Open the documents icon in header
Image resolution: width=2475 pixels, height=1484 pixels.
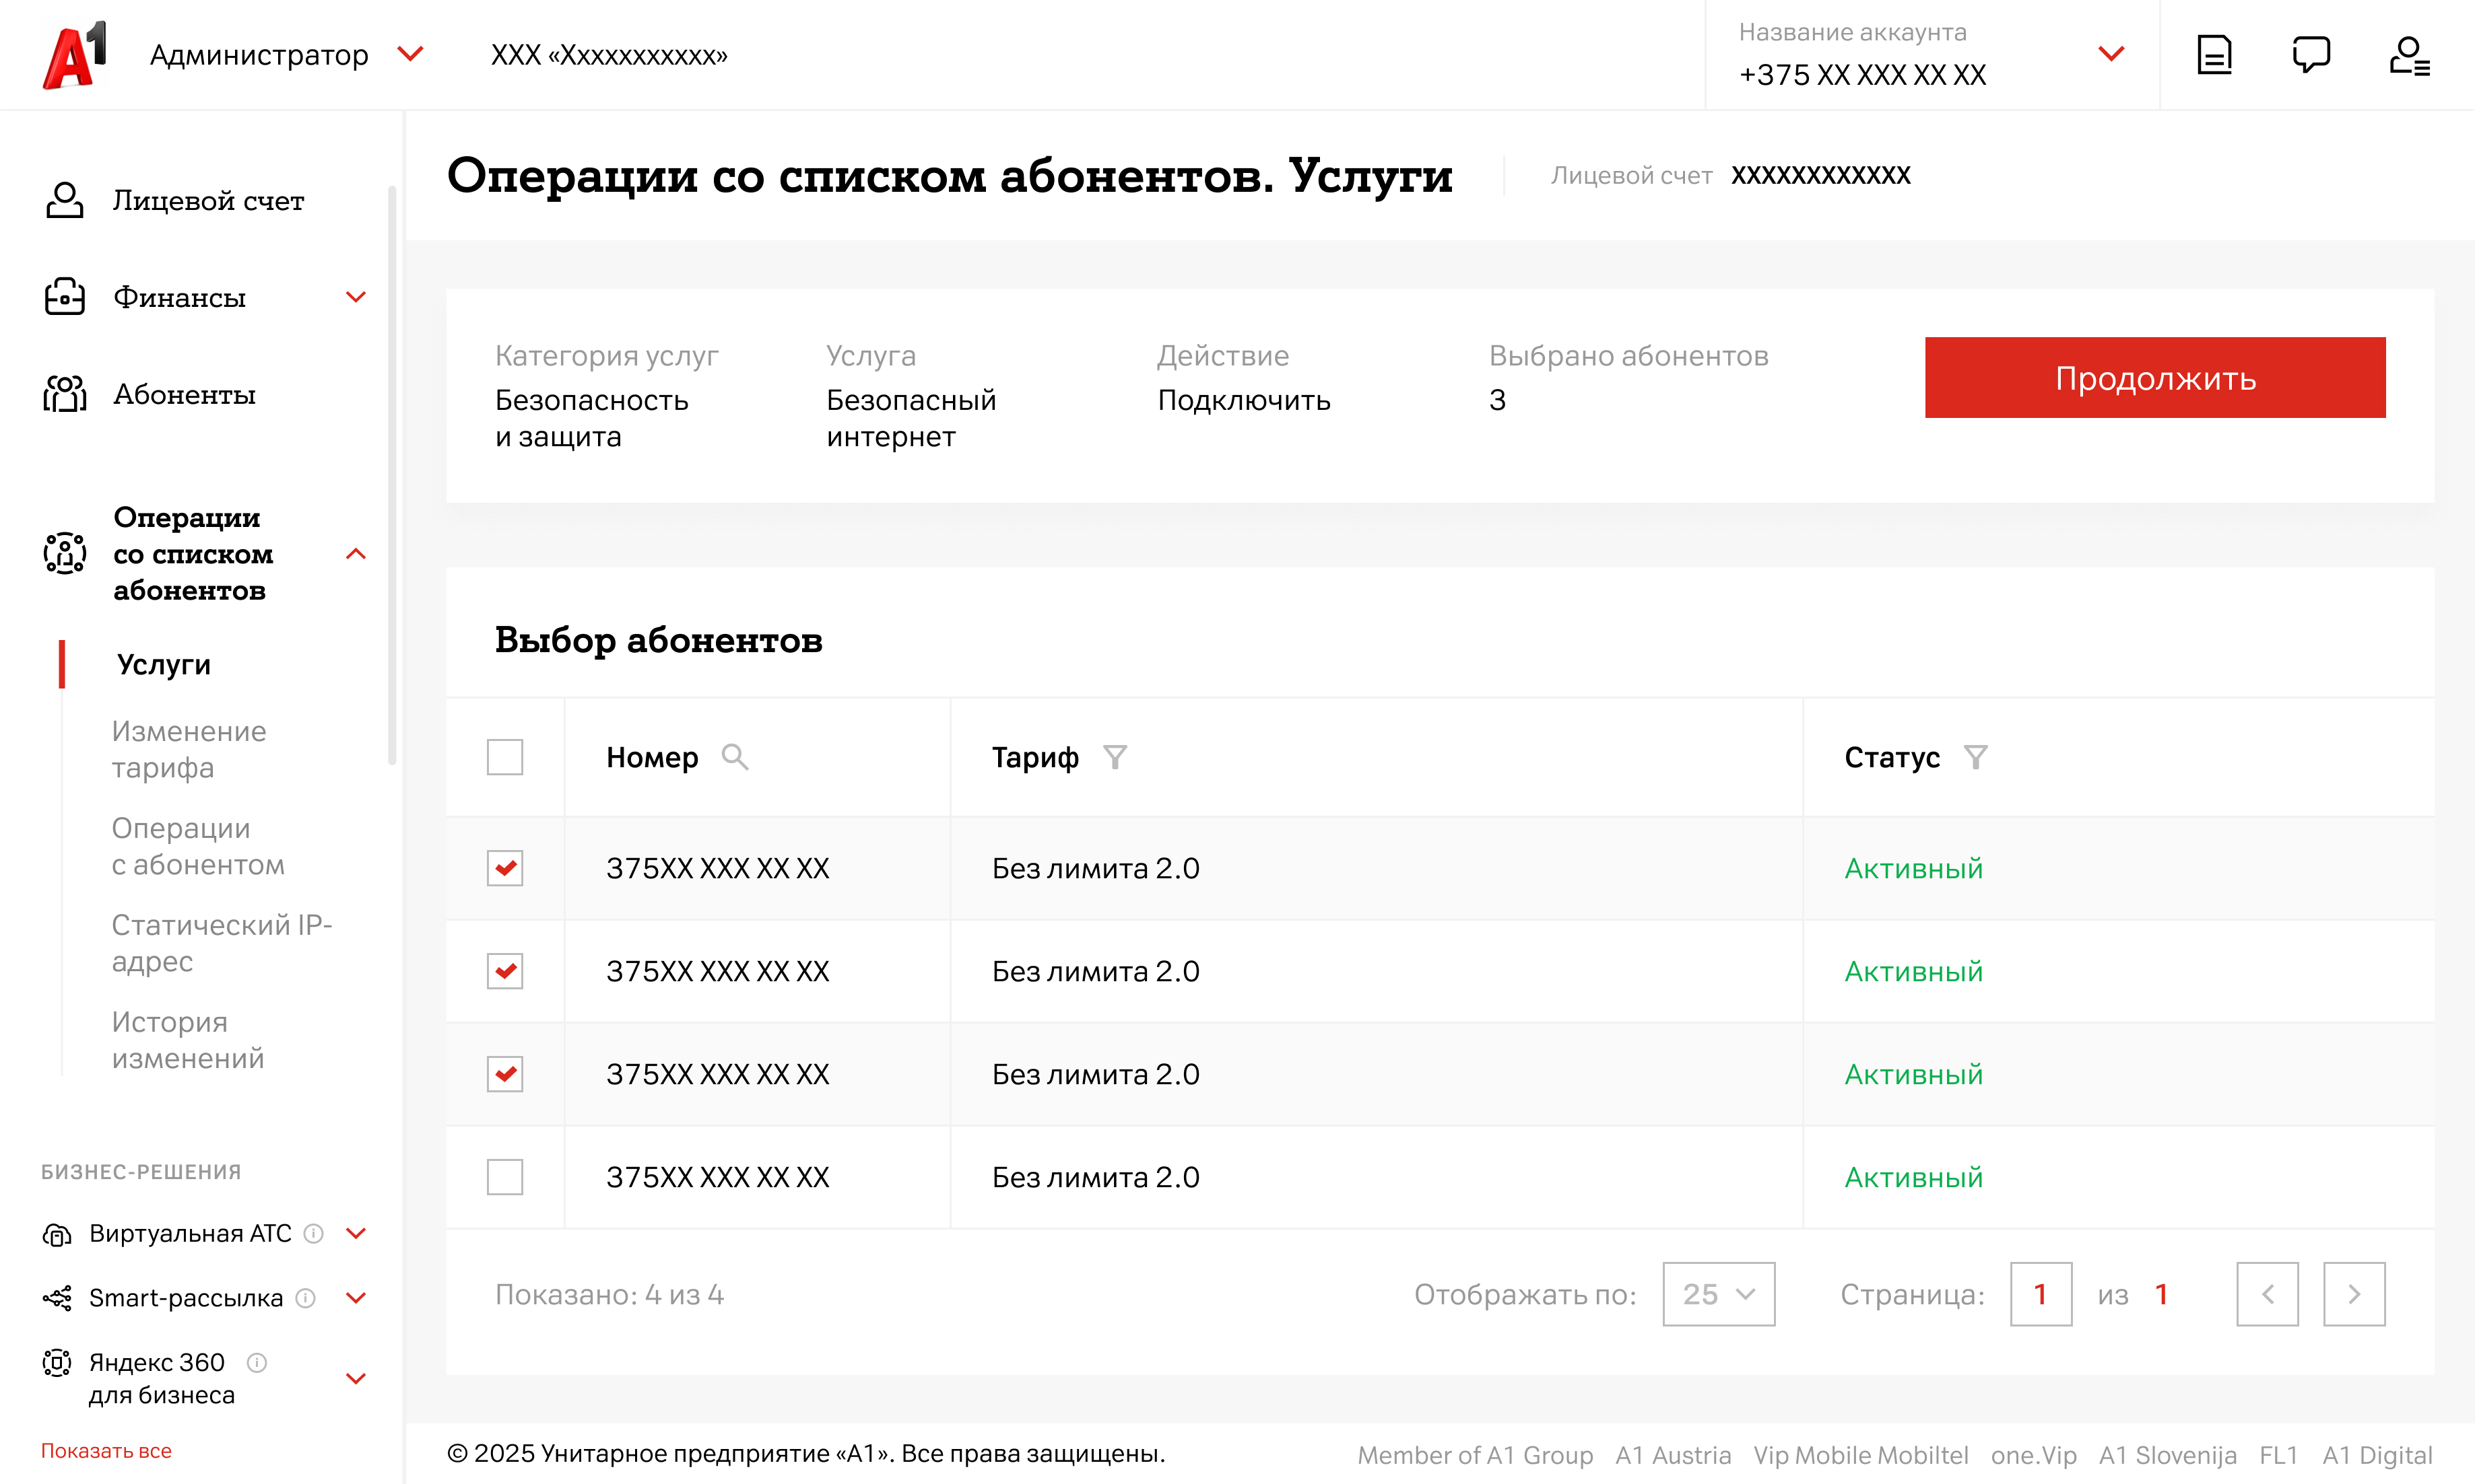(x=2214, y=55)
